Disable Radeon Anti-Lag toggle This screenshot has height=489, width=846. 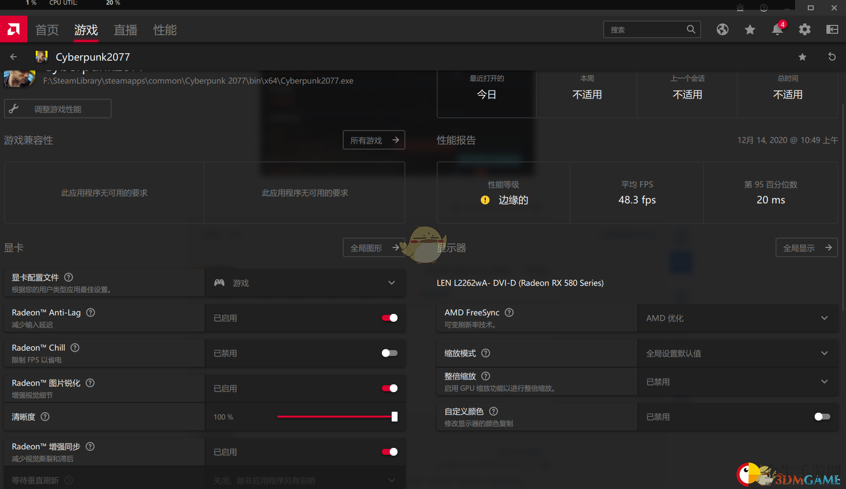(x=390, y=318)
